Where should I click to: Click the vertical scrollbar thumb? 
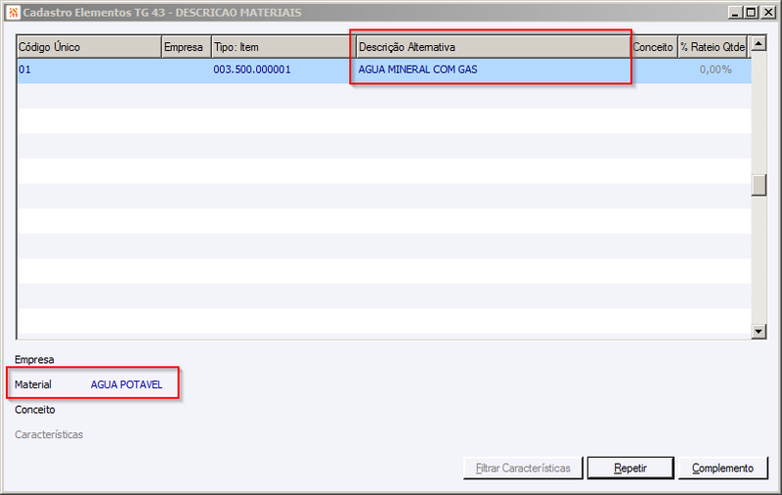coord(759,185)
